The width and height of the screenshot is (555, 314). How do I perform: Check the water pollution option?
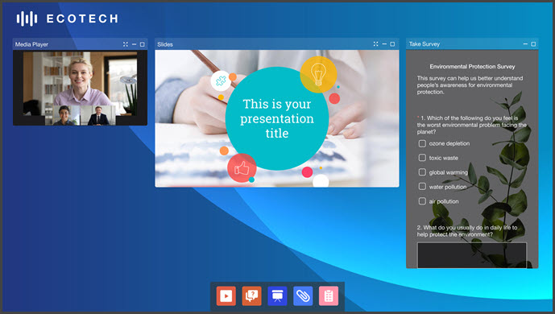coord(422,186)
